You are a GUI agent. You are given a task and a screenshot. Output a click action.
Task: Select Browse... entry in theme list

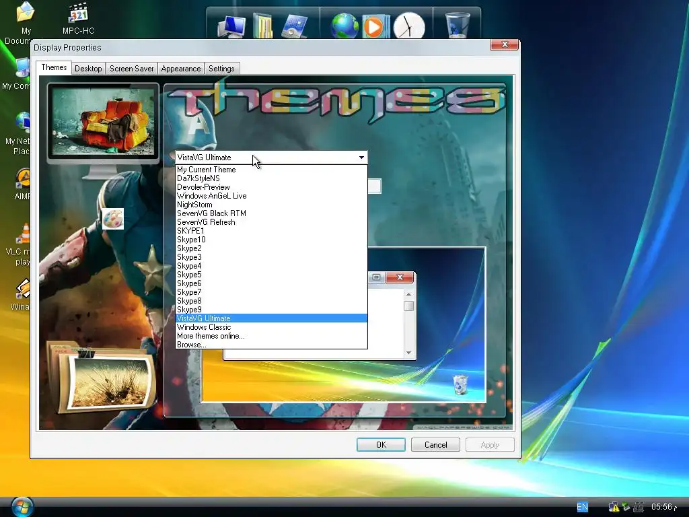271,345
